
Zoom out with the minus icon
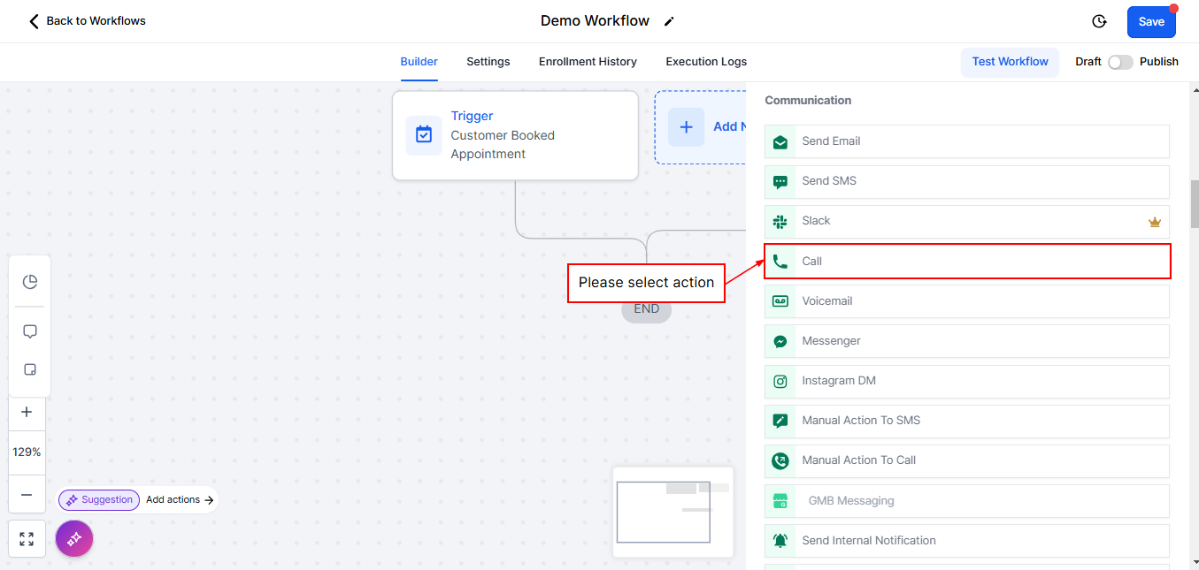click(27, 495)
